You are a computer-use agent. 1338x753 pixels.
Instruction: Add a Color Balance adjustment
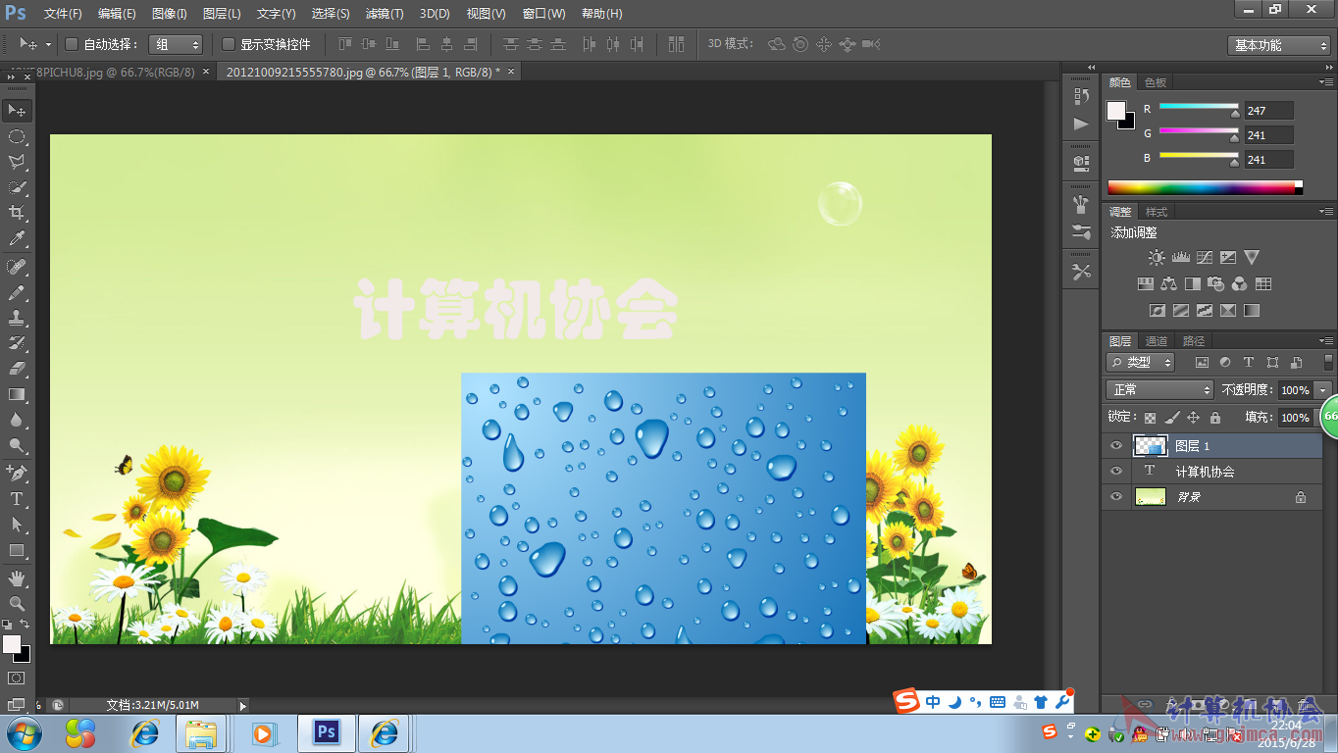(x=1168, y=284)
